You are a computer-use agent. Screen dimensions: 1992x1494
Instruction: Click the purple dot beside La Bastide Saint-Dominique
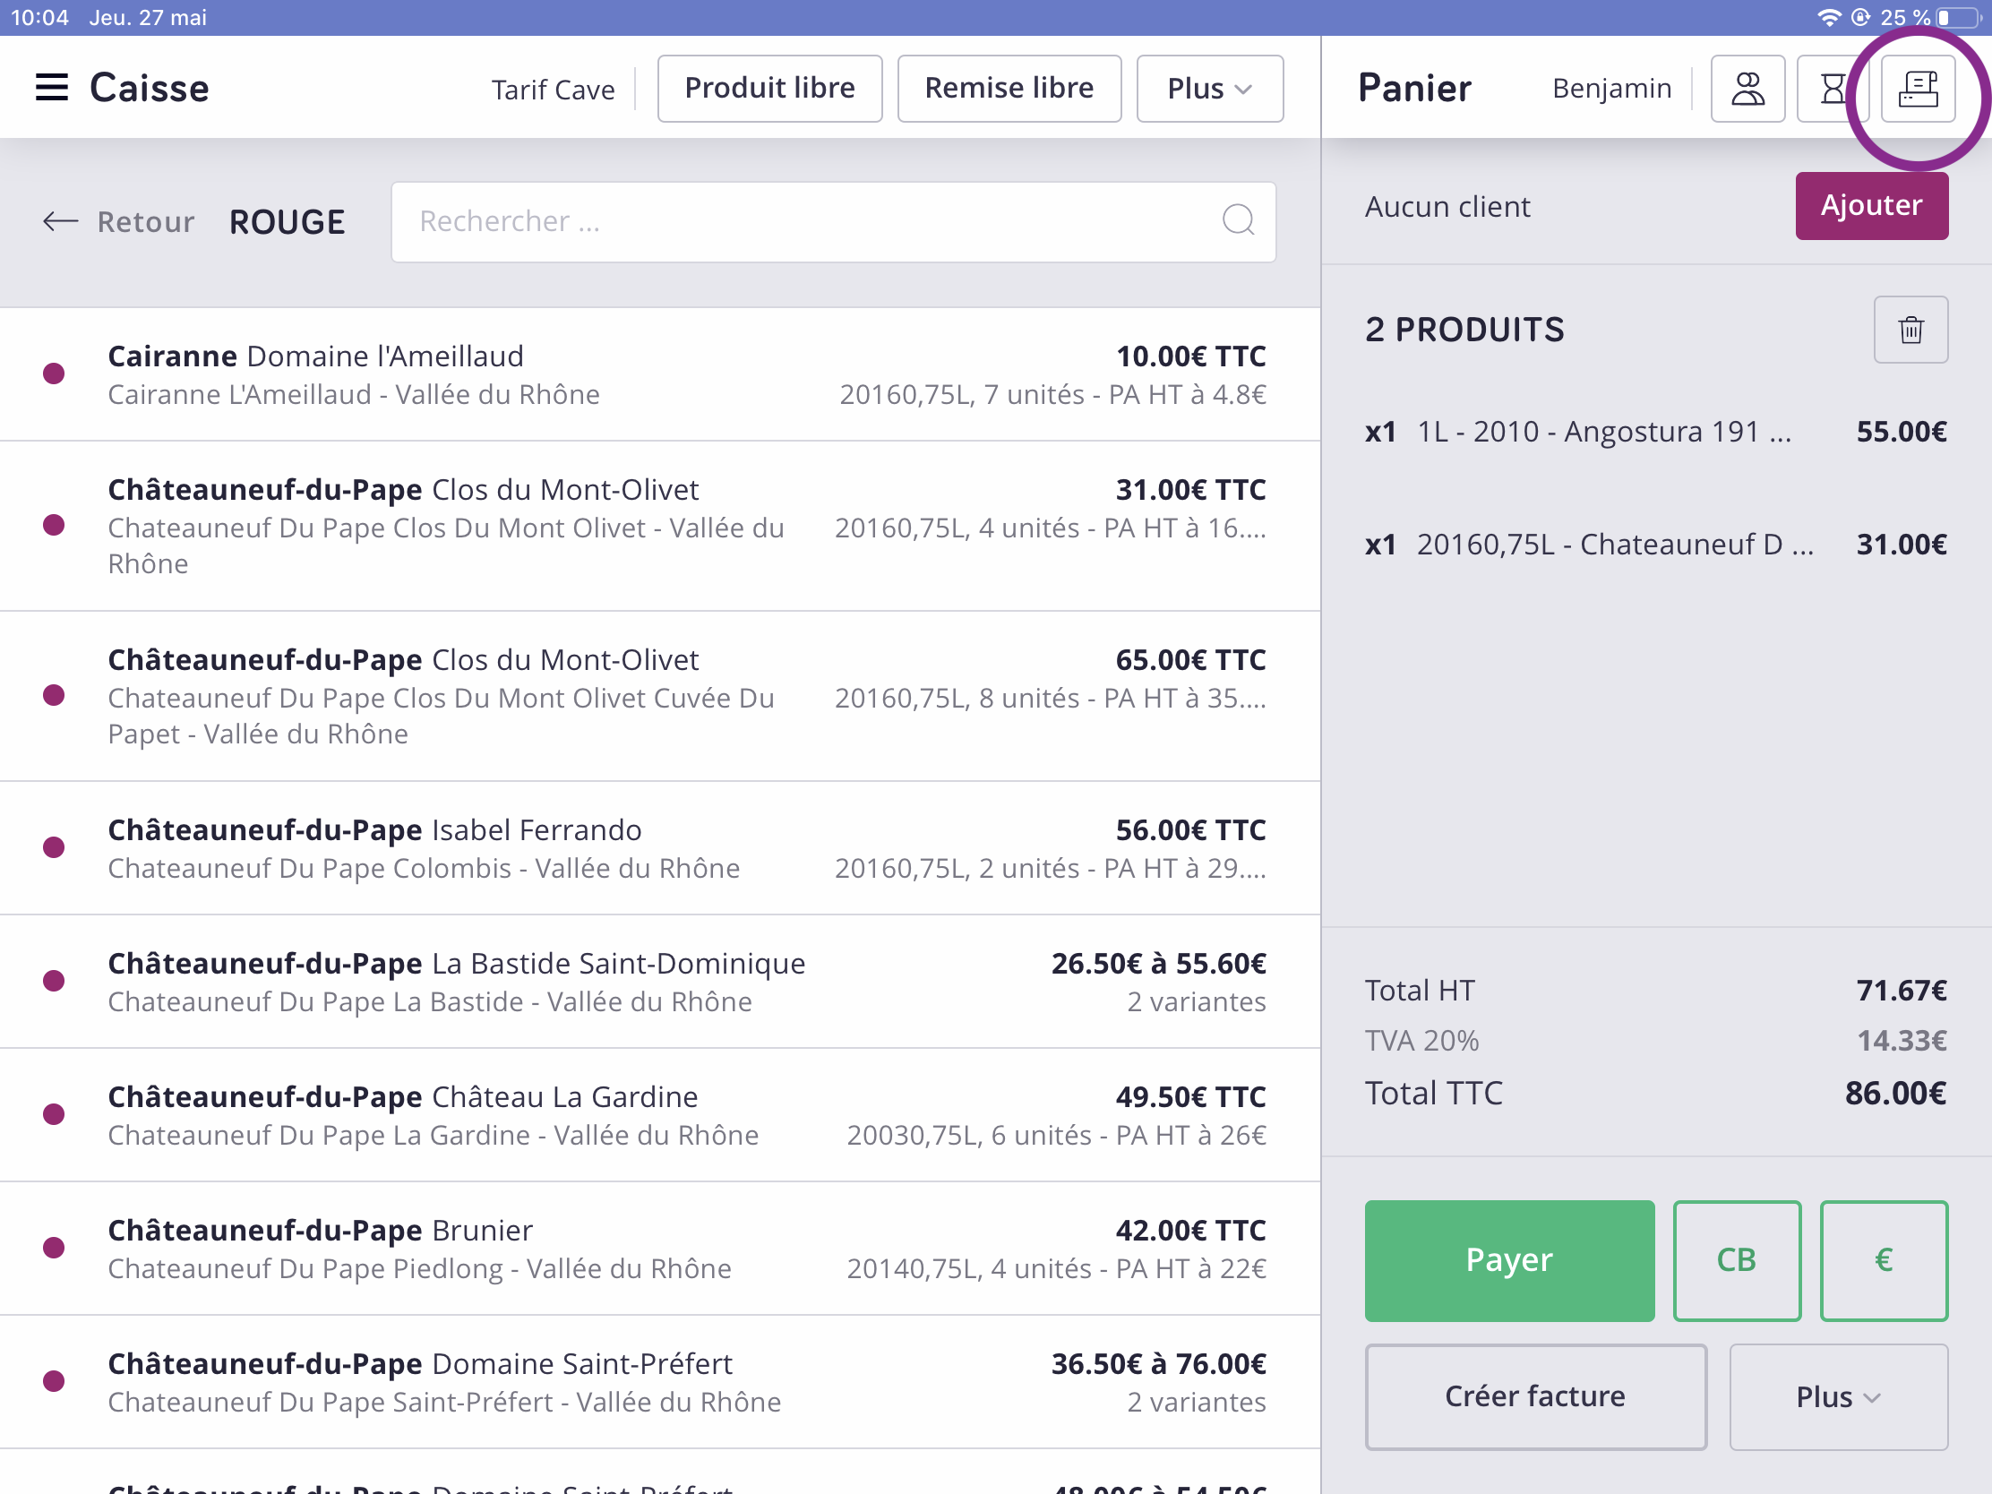[x=54, y=981]
